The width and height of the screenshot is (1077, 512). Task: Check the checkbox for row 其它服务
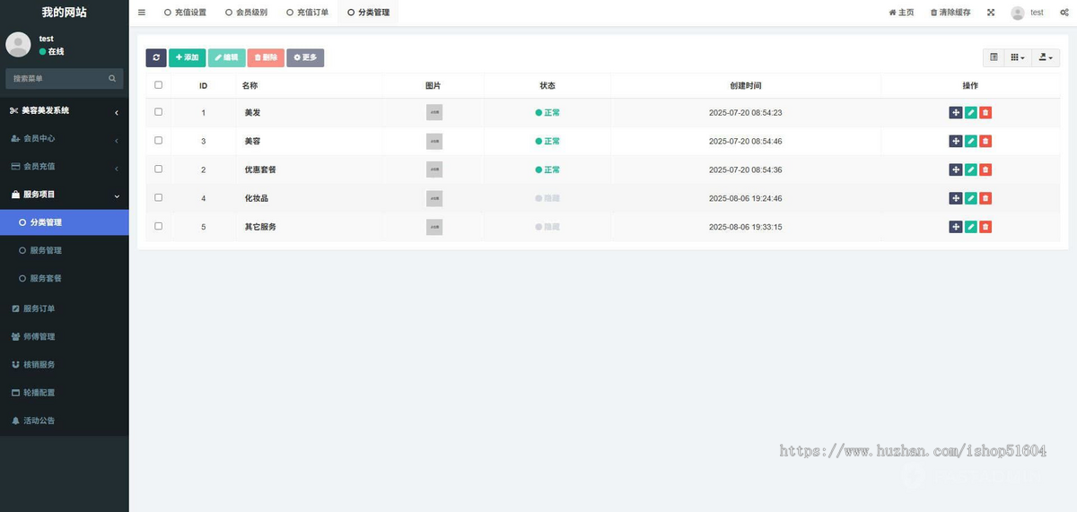tap(159, 226)
